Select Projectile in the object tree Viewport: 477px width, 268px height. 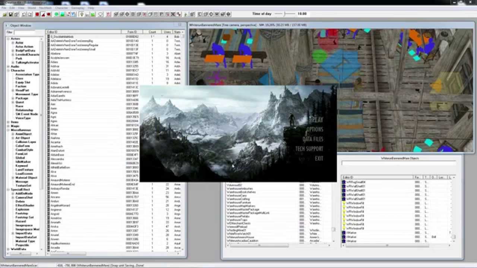22,245
